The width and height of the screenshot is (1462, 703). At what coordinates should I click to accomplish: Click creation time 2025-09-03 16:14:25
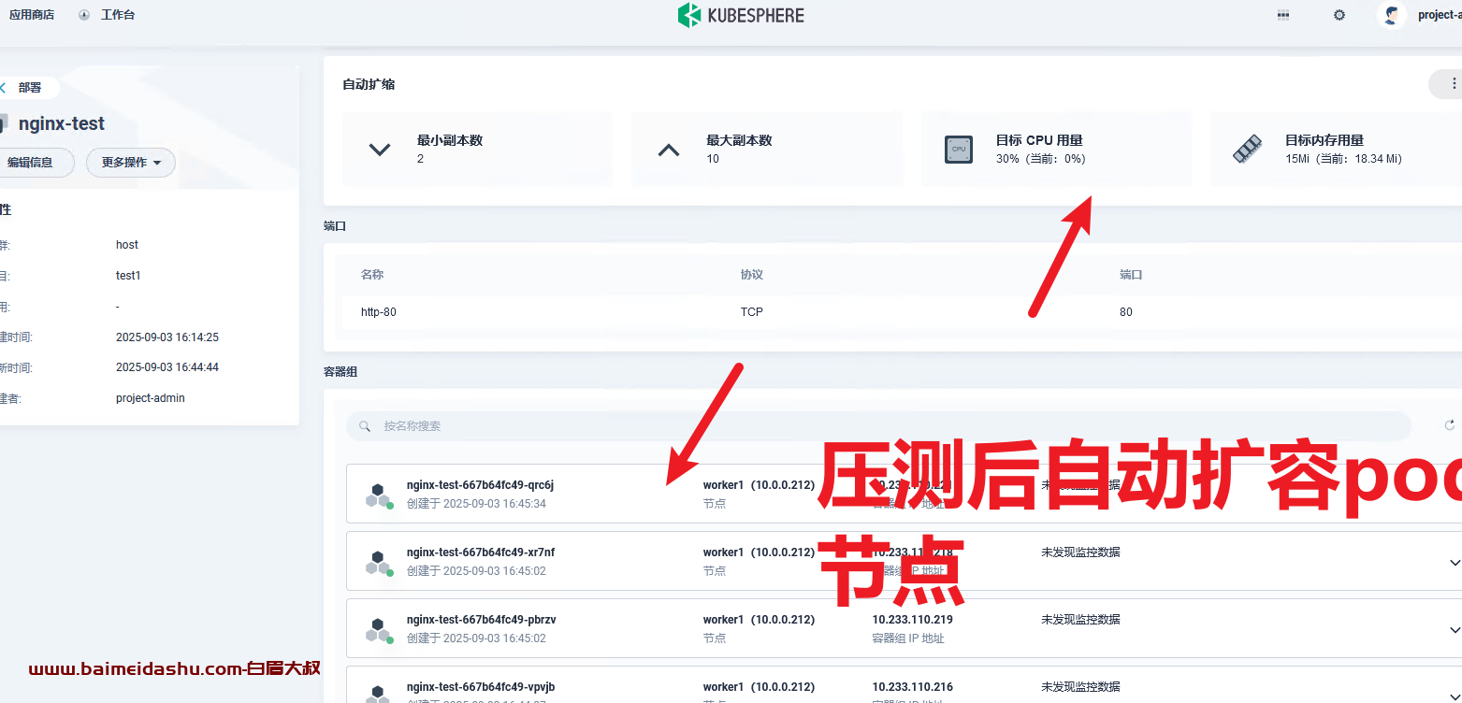pos(167,337)
